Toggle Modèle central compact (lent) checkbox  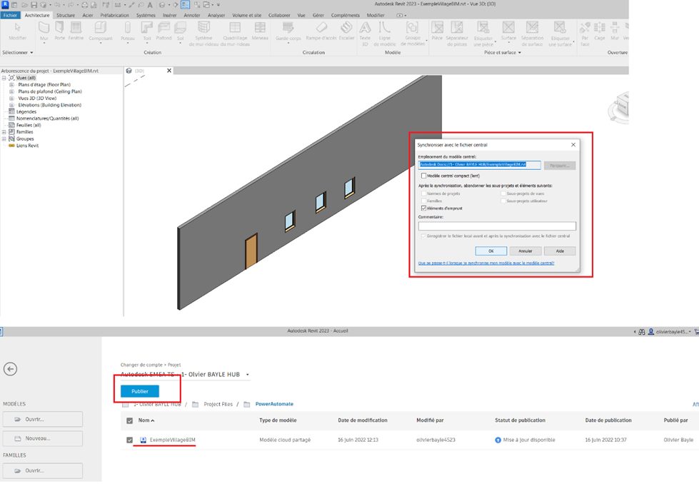tap(423, 176)
